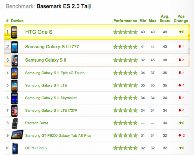Open the Samsung Galaxy S II link

click(x=46, y=60)
